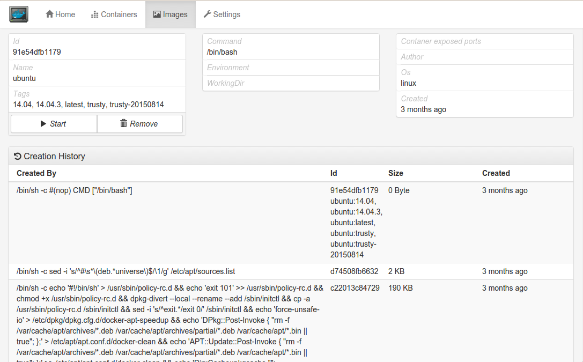Click the WorkingDir field label
The width and height of the screenshot is (583, 362).
(226, 83)
